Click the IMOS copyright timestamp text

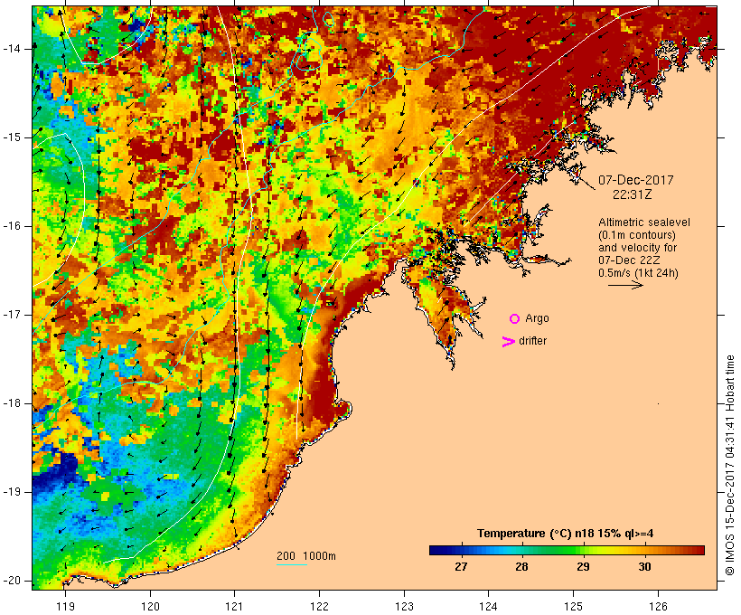coord(730,466)
